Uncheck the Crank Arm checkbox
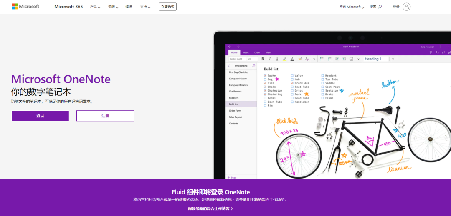451x216 pixels. 292,83
